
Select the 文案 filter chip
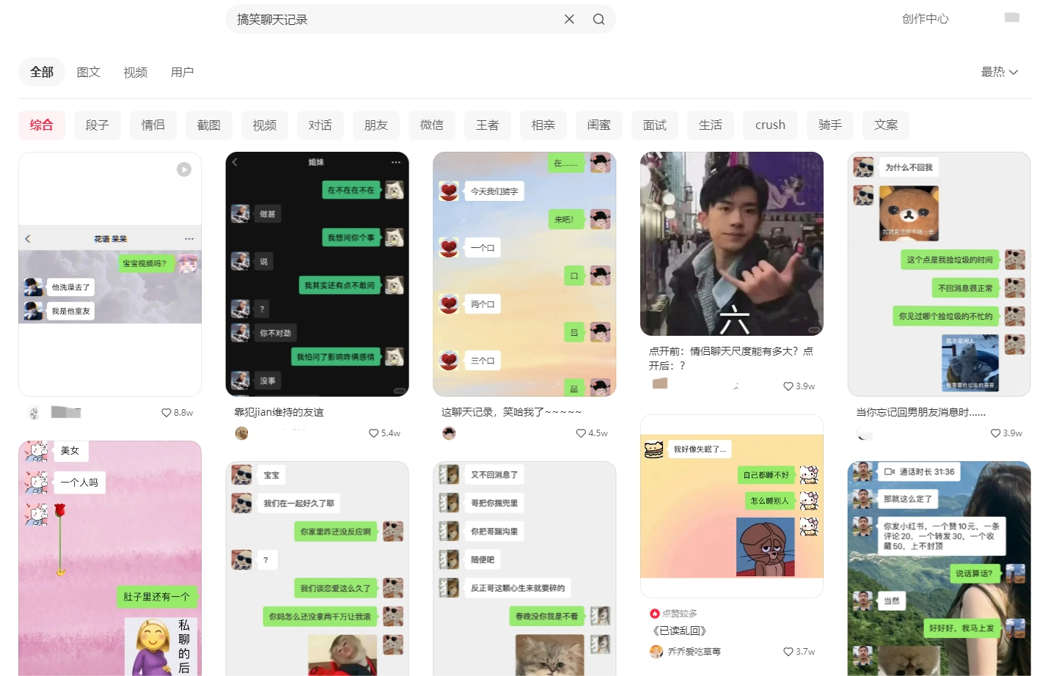[886, 125]
